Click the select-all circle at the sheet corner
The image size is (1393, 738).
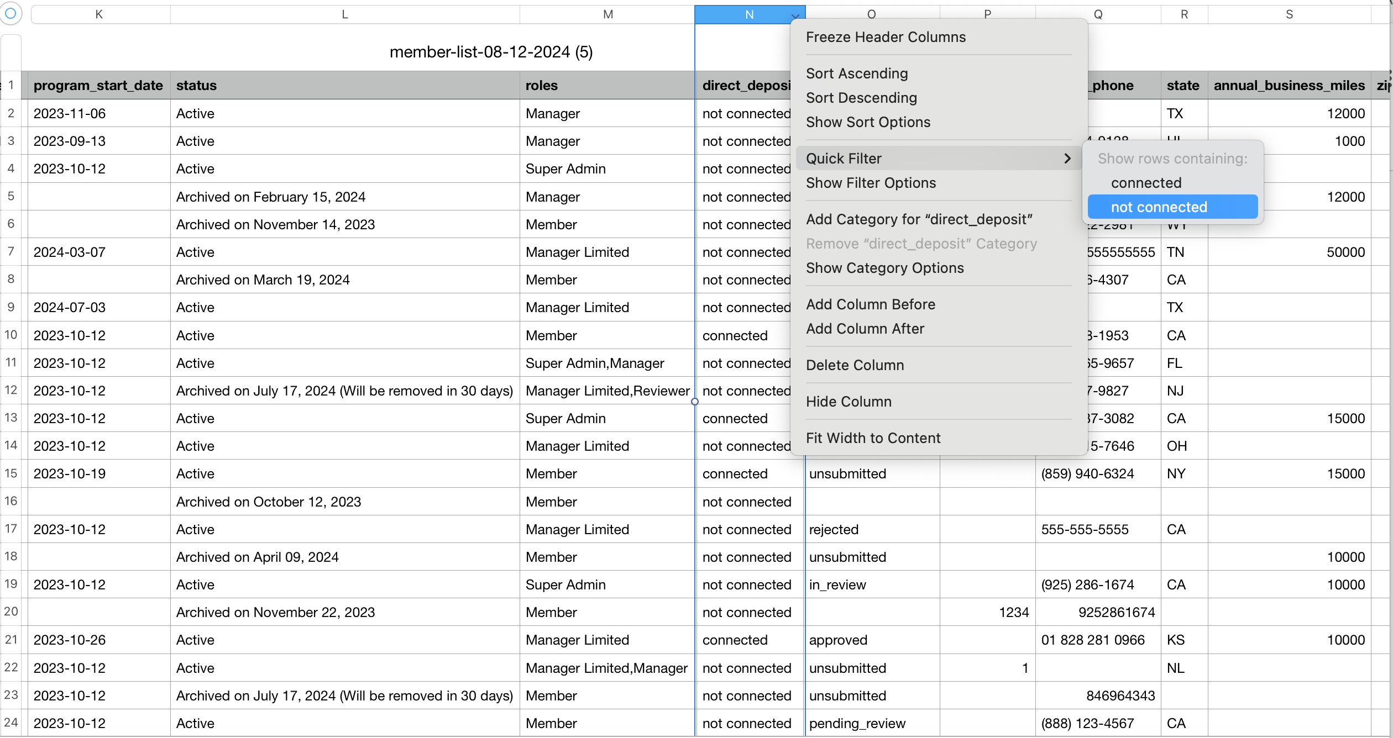click(x=11, y=14)
